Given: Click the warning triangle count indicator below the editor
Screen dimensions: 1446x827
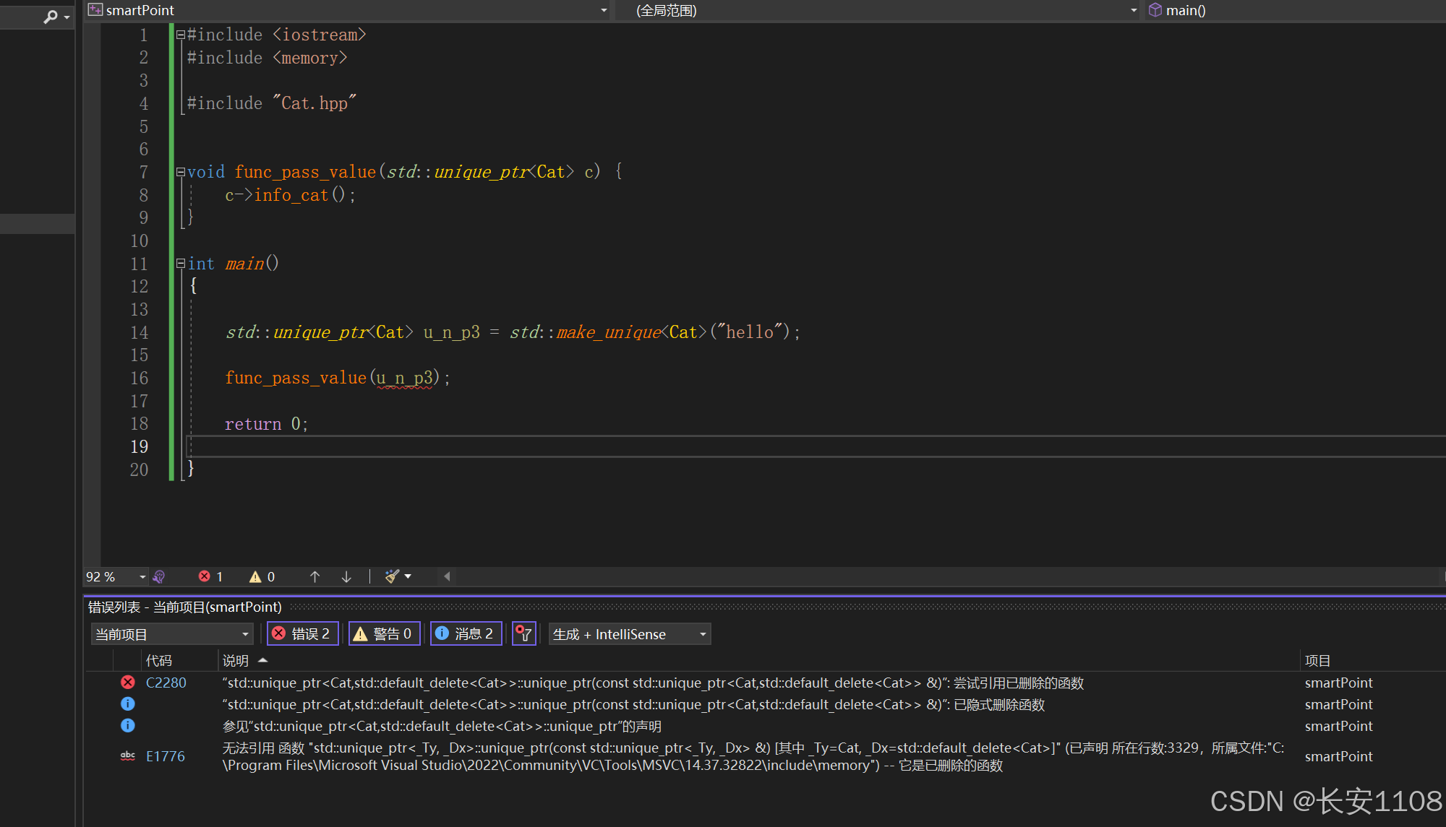Looking at the screenshot, I should [262, 576].
